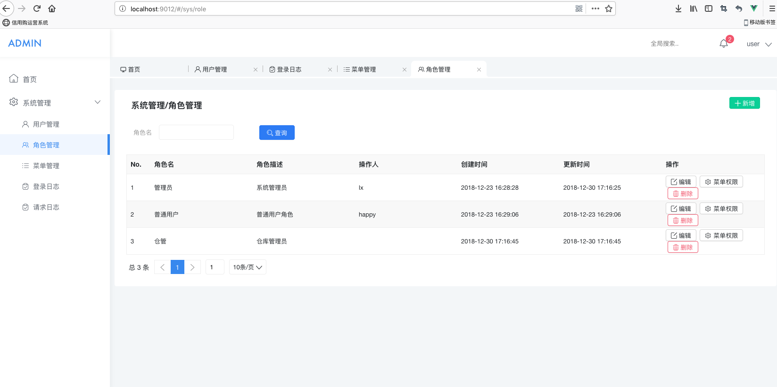Open 菜单管理 in the sidebar
The width and height of the screenshot is (777, 387).
(55, 166)
